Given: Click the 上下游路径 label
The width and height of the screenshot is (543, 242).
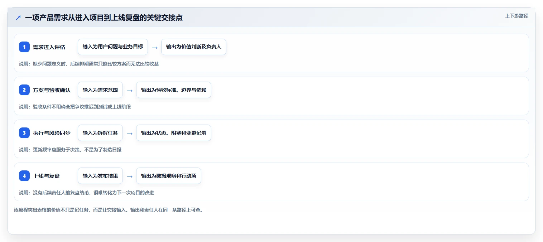Looking at the screenshot, I should click(x=516, y=16).
